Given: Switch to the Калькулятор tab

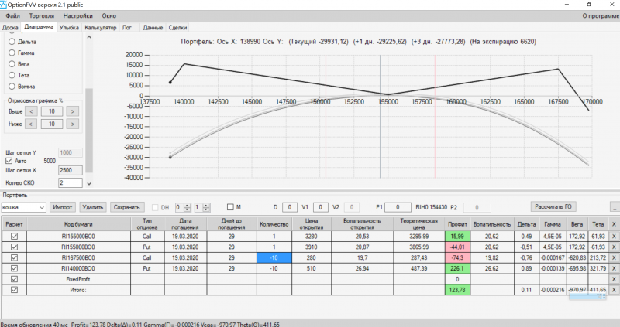Looking at the screenshot, I should (x=101, y=28).
